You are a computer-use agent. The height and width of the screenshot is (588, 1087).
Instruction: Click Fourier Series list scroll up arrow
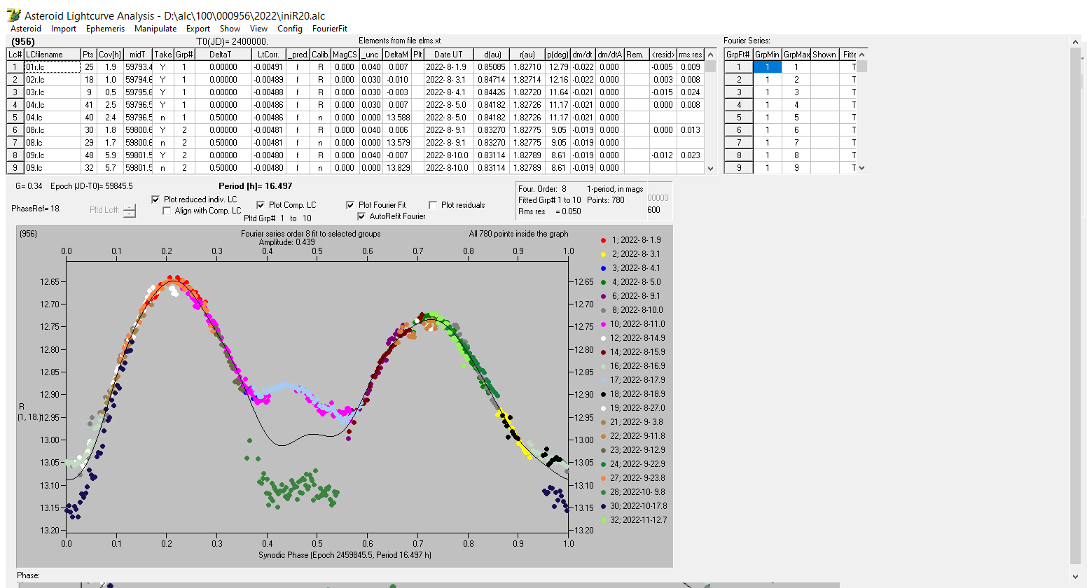pyautogui.click(x=862, y=54)
